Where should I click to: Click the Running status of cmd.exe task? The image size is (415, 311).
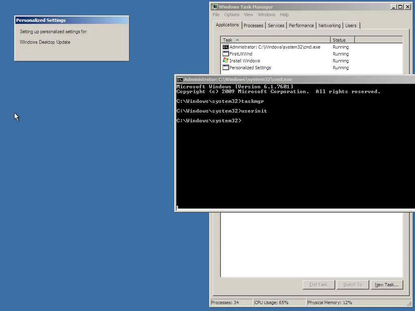(340, 47)
